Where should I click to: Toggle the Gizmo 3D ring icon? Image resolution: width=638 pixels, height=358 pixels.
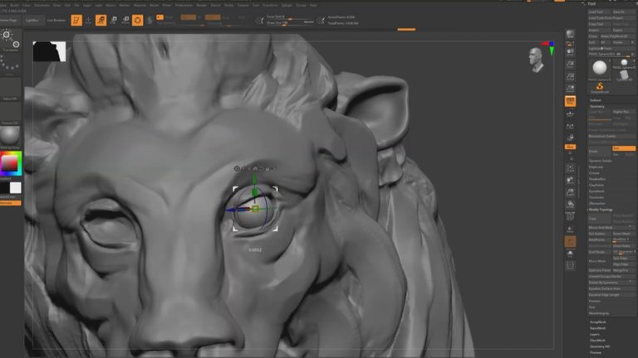(138, 20)
